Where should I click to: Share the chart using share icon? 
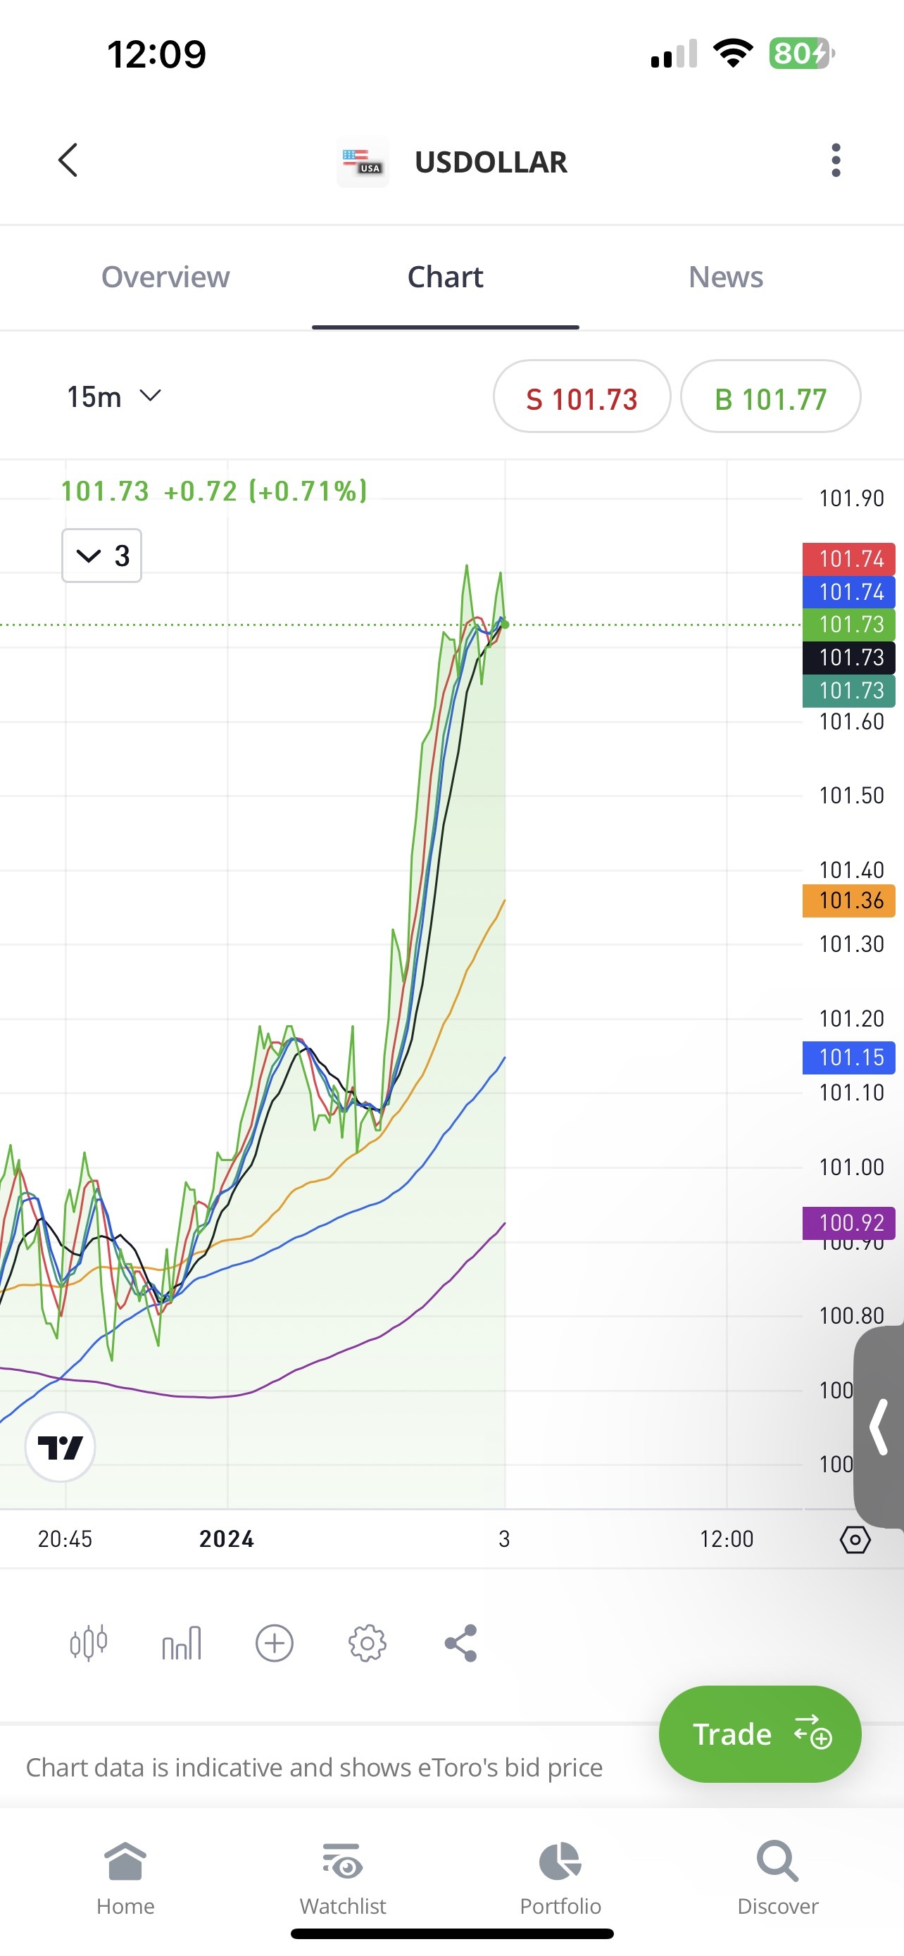coord(460,1643)
